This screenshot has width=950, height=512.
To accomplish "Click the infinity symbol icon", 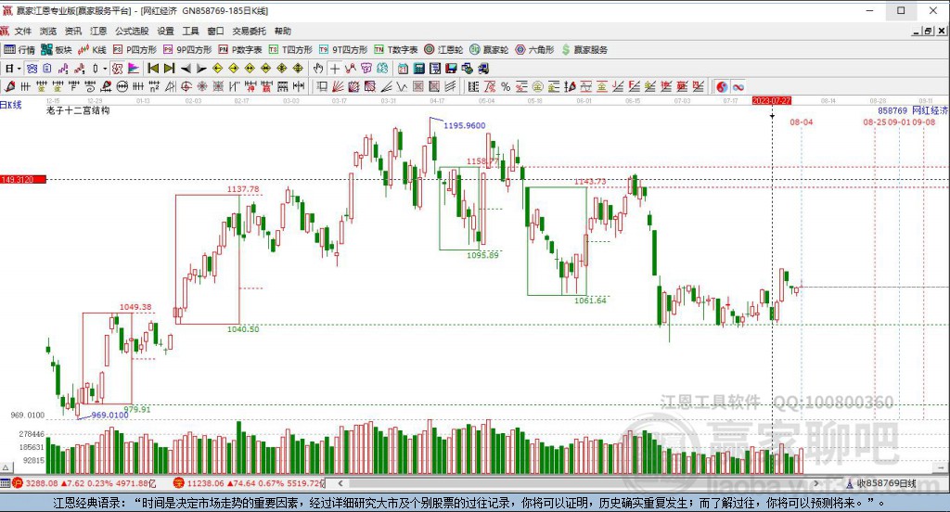I will tap(738, 87).
